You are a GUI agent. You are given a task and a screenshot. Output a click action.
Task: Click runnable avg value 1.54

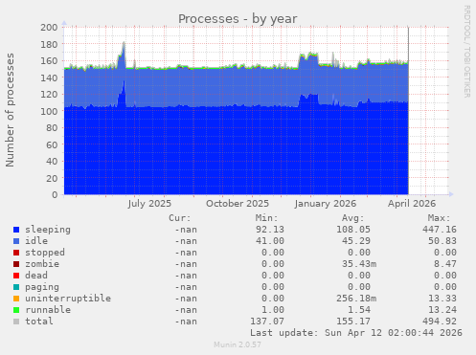coord(359,310)
